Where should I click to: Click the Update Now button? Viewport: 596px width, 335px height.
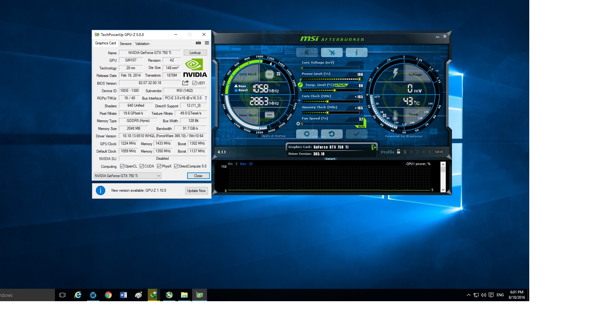click(196, 191)
